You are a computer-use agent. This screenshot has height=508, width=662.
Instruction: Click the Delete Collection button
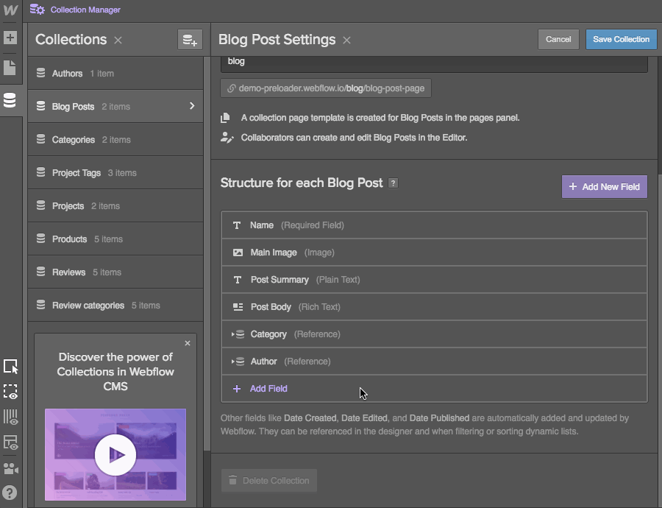269,481
